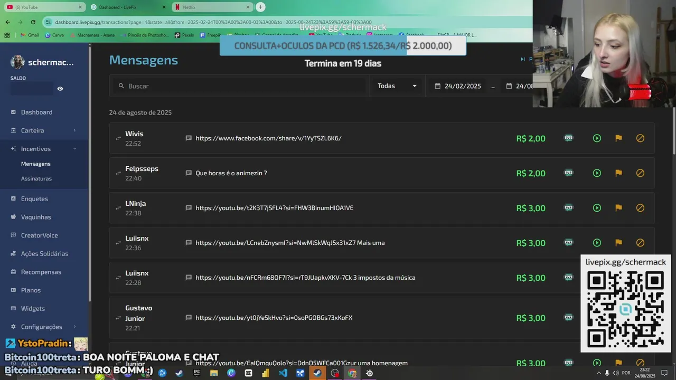Open Vaquinhas in the sidebar
Viewport: 676px width, 380px height.
36,217
